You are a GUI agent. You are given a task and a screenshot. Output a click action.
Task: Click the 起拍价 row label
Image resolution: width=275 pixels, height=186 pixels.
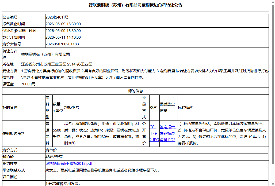point(8,157)
